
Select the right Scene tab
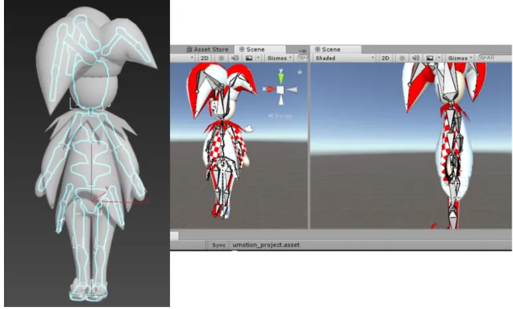(336, 49)
